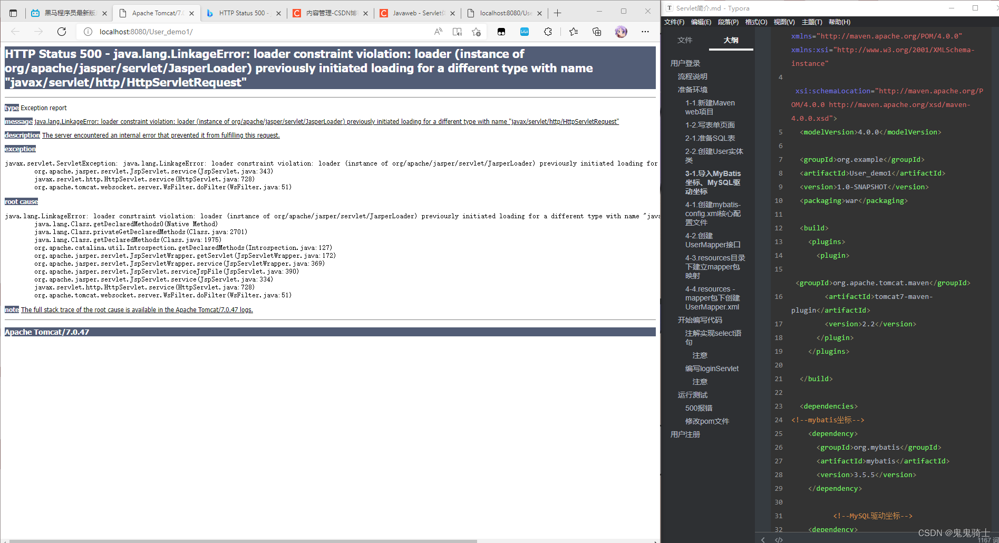Open the user profile avatar

click(621, 32)
